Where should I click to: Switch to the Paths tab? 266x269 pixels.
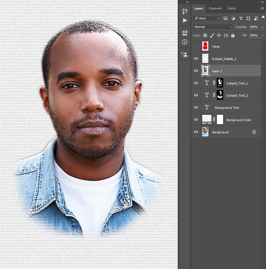[232, 8]
